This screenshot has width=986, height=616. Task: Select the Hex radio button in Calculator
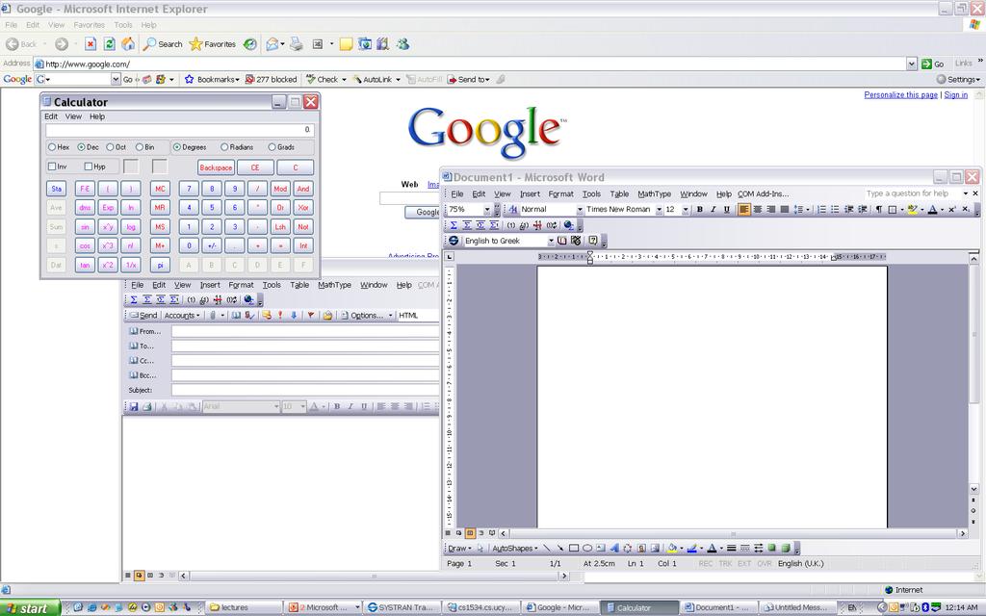tap(52, 147)
